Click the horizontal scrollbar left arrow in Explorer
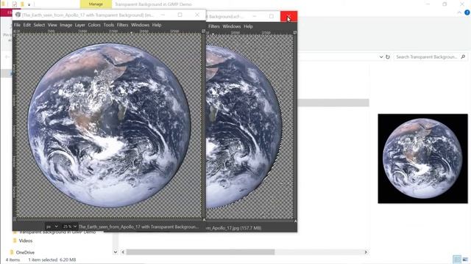Image resolution: width=471 pixels, height=264 pixels. (x=123, y=252)
